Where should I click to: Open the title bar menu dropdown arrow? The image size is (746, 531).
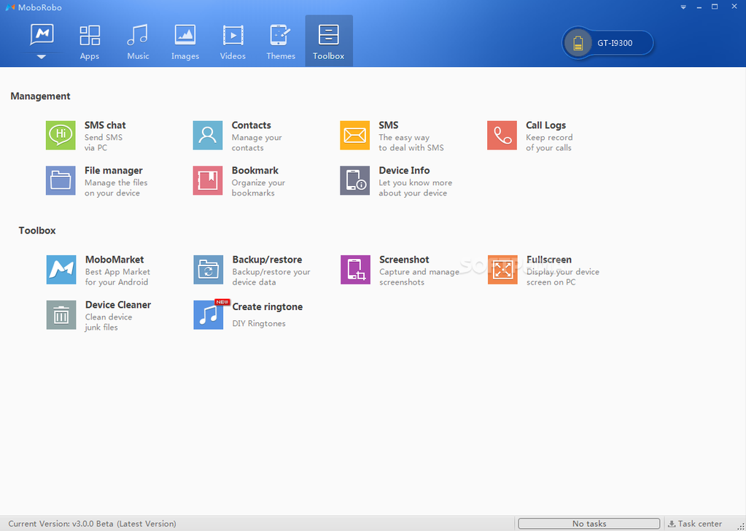[x=683, y=7]
